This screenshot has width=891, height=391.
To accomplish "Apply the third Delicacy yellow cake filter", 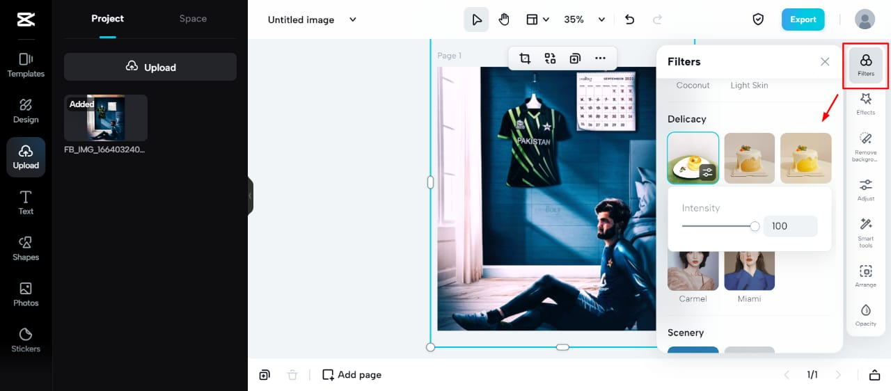I will [x=806, y=158].
